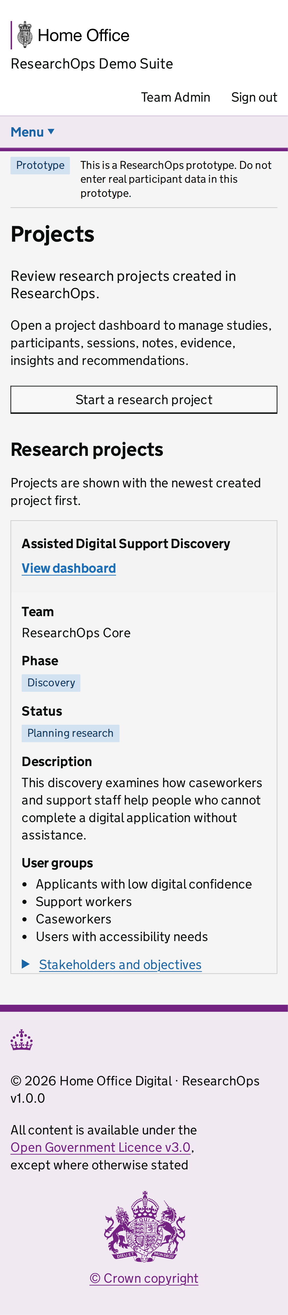
Task: Open the Open Government Licence v3.0 link
Action: click(100, 1147)
